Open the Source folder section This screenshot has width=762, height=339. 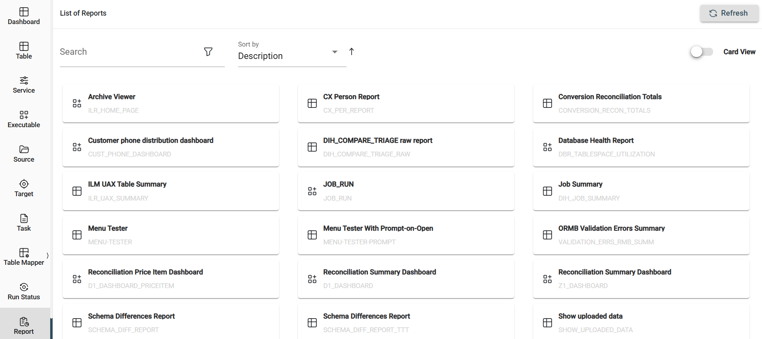point(24,154)
